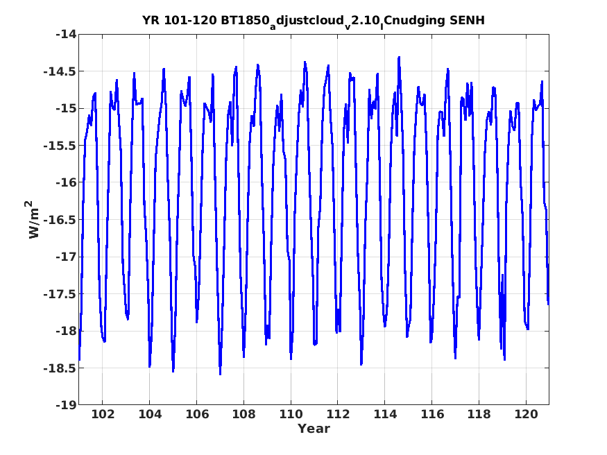Click the x-axis tick label '118'
Viewport: 607px width, 455px height.
(479, 414)
